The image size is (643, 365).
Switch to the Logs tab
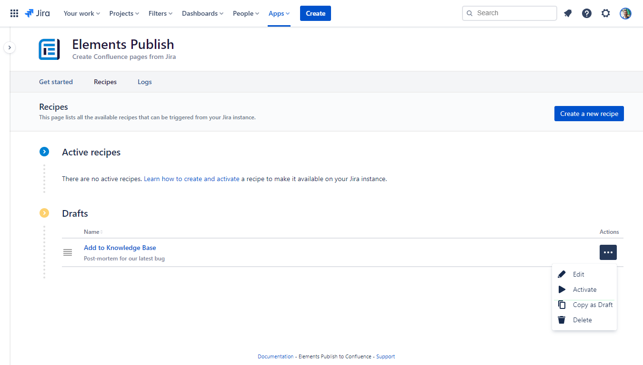pyautogui.click(x=144, y=82)
